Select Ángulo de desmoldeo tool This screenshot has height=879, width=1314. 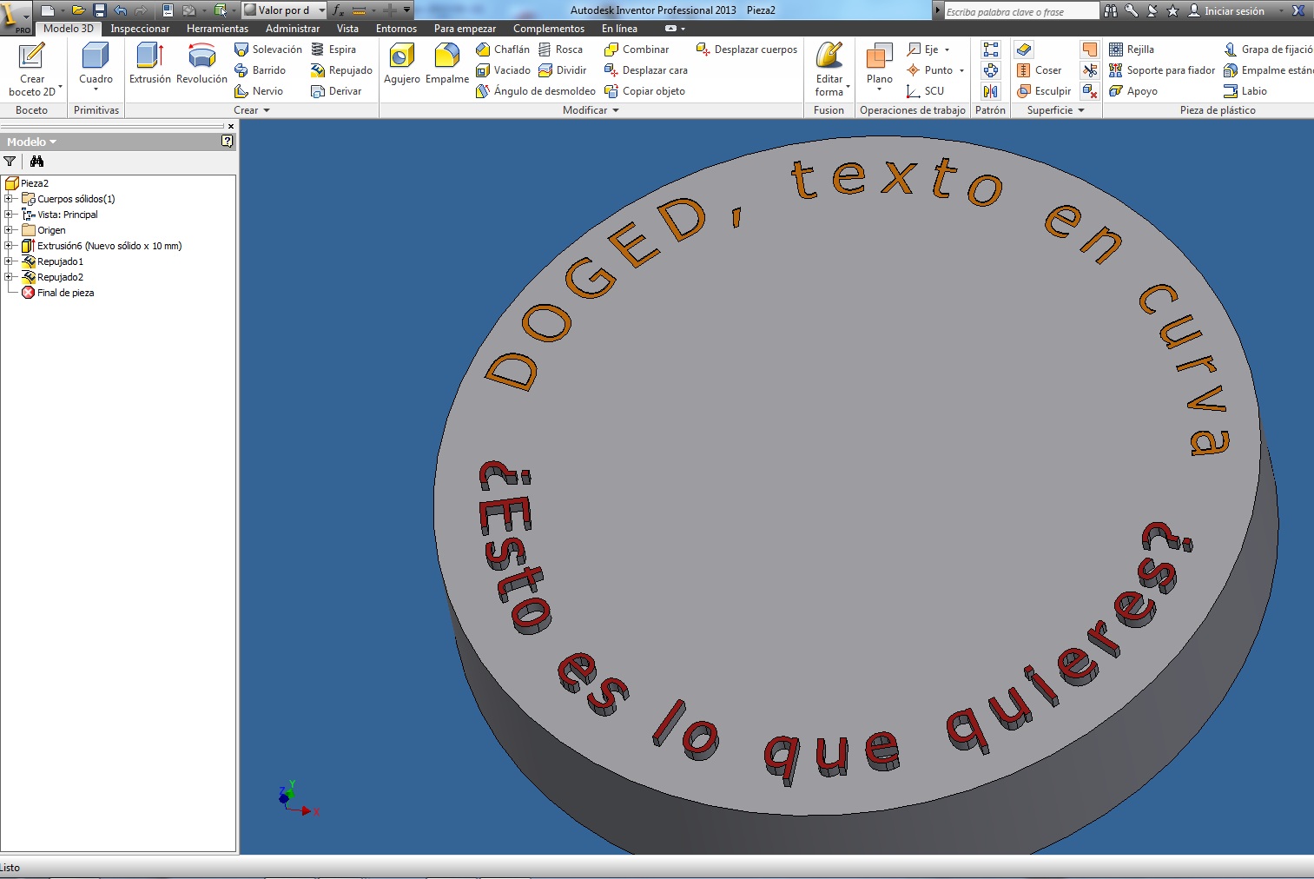536,91
